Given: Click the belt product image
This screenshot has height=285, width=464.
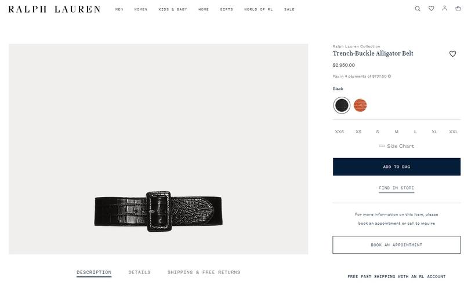Looking at the screenshot, I should tap(158, 149).
